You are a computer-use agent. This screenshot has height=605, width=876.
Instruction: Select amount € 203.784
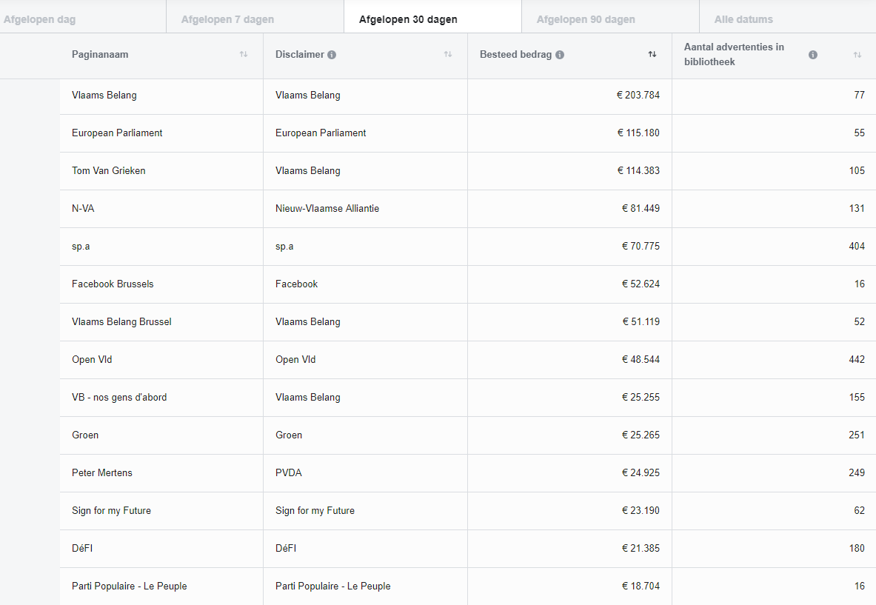point(638,95)
